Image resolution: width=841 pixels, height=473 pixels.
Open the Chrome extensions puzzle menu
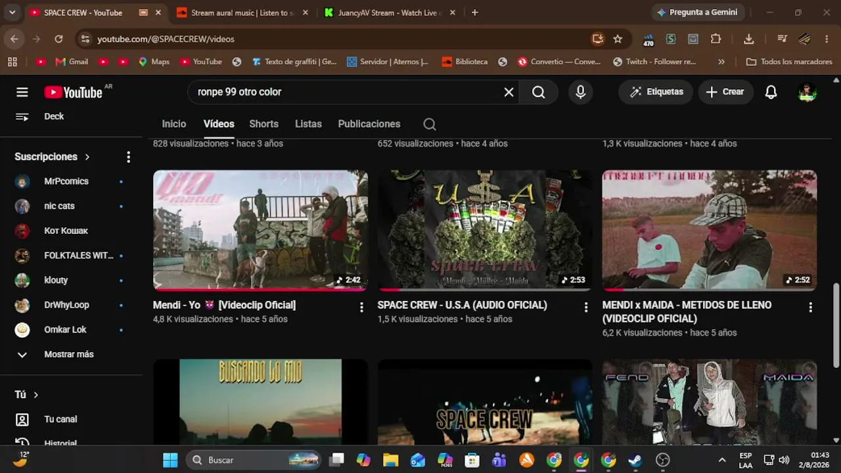coord(716,39)
